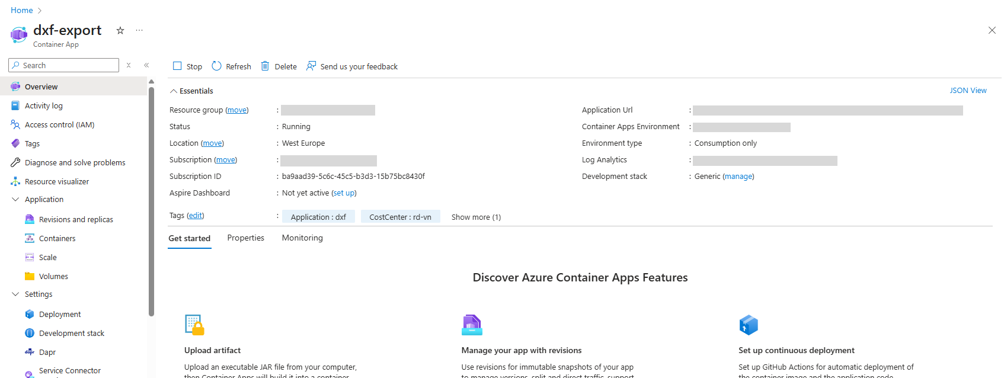Select Resource visualizer in sidebar

point(57,181)
